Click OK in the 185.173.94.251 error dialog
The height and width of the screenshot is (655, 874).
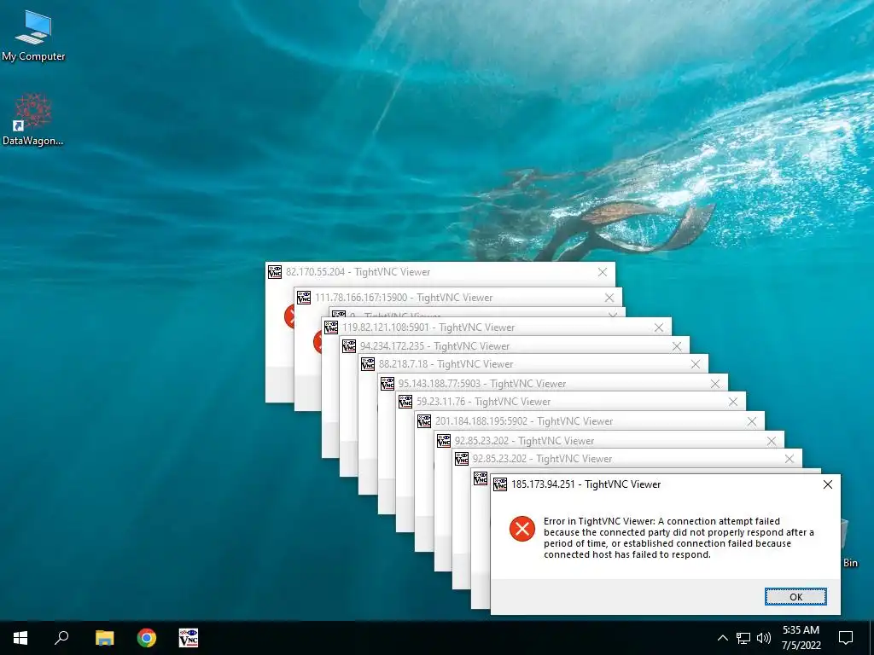(x=795, y=596)
